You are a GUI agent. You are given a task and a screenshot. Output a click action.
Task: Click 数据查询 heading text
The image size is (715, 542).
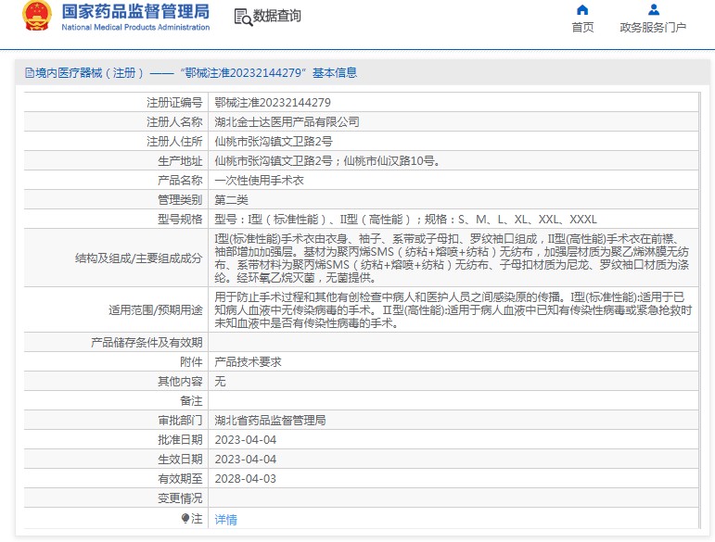coord(276,16)
